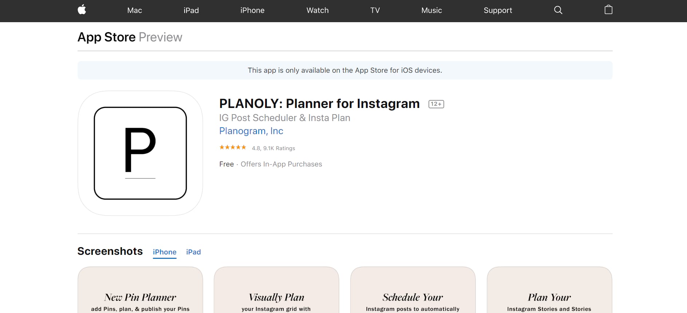Open the Schedule Your screenshot thumbnail
The image size is (687, 313).
413,290
